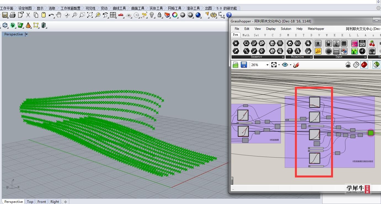Switch to Grasshopper Math tab
Viewport: 381px width, 204px height.
pyautogui.click(x=246, y=35)
